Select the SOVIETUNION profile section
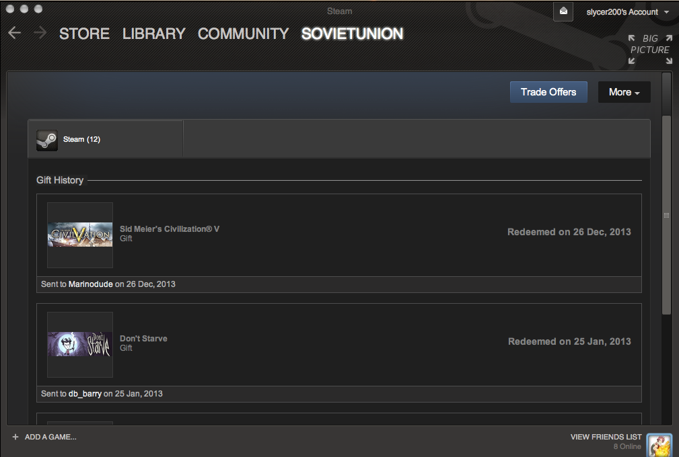Screen dimensions: 679x457 [352, 34]
